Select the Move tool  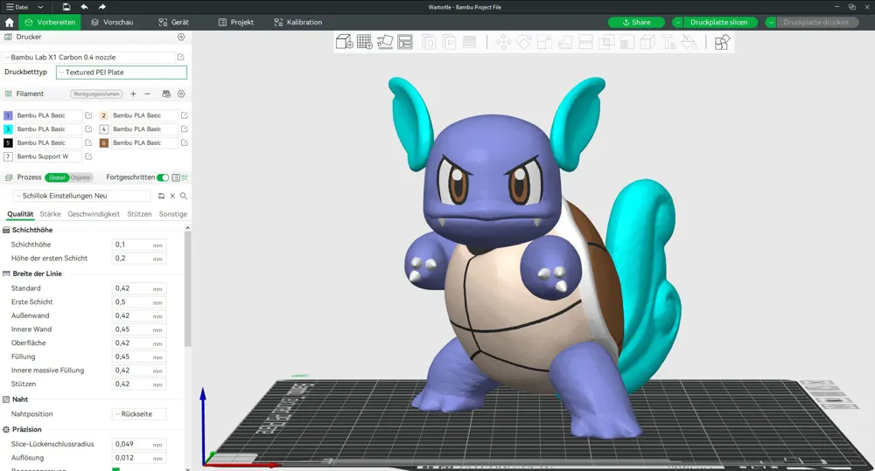click(x=503, y=42)
